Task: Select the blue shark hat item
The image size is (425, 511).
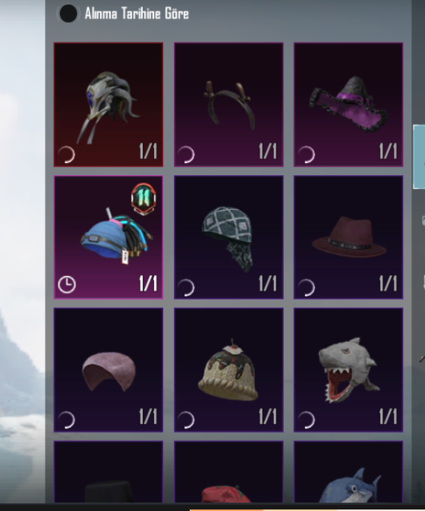Action: point(348,472)
